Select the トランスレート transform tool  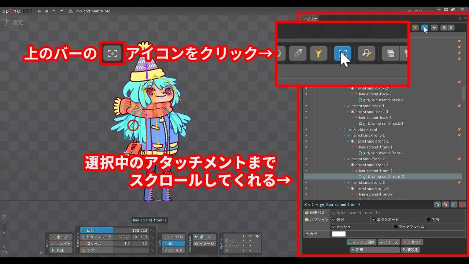click(97, 237)
